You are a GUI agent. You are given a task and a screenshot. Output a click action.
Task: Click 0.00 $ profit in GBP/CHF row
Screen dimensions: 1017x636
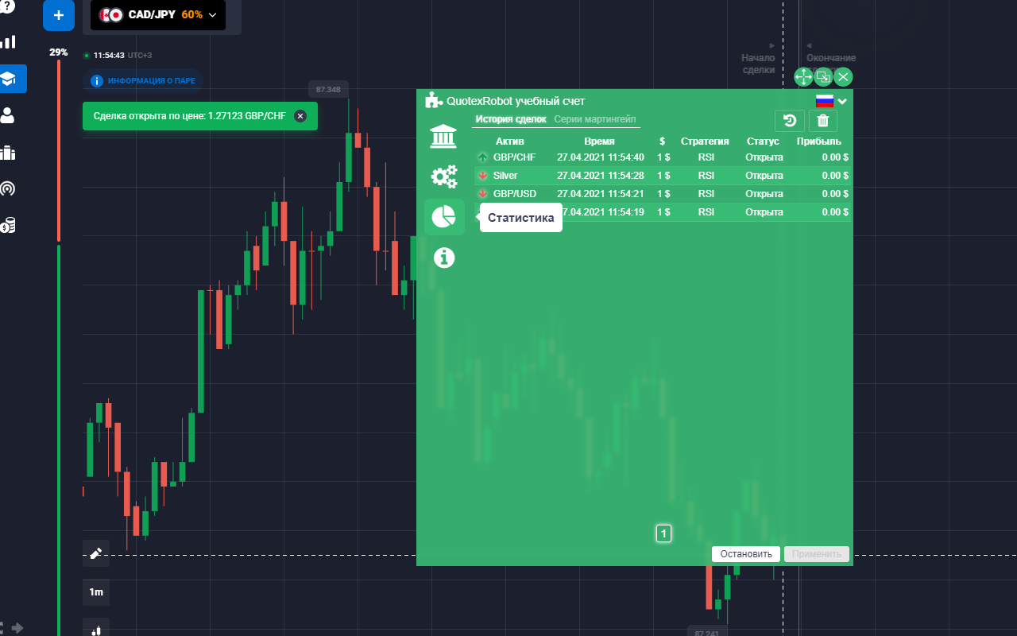pos(835,157)
